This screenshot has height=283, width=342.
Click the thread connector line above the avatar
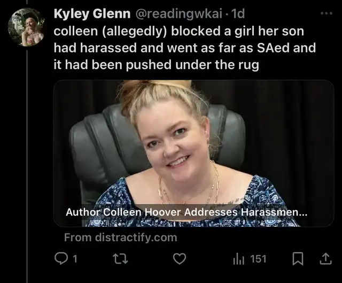click(x=27, y=2)
